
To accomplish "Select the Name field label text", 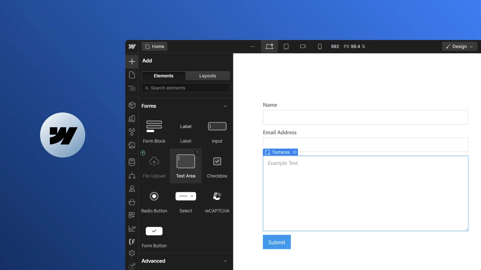I will point(270,105).
